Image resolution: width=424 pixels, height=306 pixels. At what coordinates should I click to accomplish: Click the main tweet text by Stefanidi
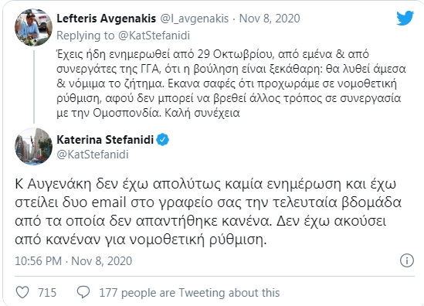(208, 212)
